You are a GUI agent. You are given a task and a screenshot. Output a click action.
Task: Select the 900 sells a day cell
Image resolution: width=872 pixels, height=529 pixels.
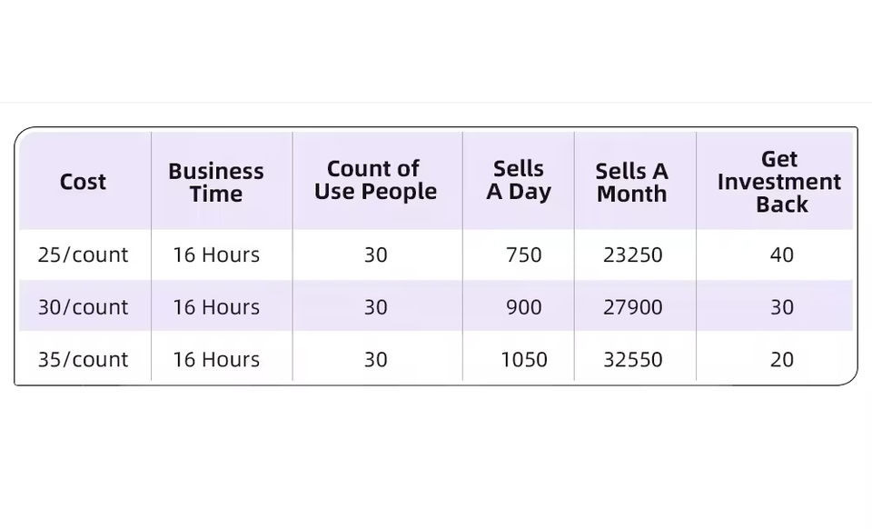[523, 307]
